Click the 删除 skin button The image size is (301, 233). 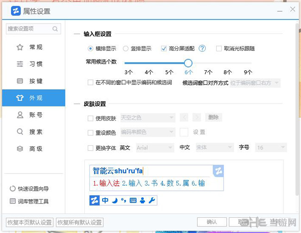point(213,117)
